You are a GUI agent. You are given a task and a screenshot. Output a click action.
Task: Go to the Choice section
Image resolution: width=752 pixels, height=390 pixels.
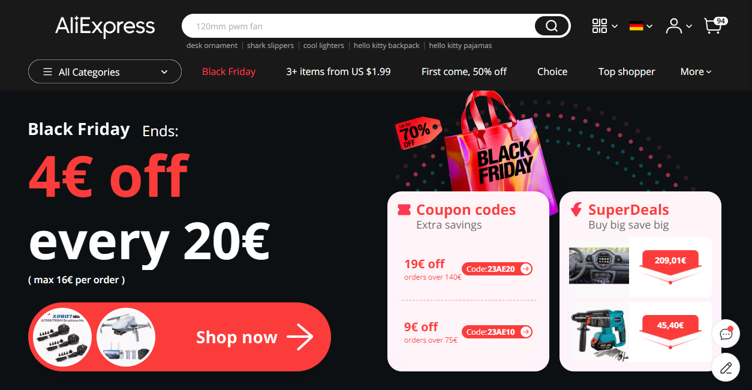pyautogui.click(x=552, y=71)
